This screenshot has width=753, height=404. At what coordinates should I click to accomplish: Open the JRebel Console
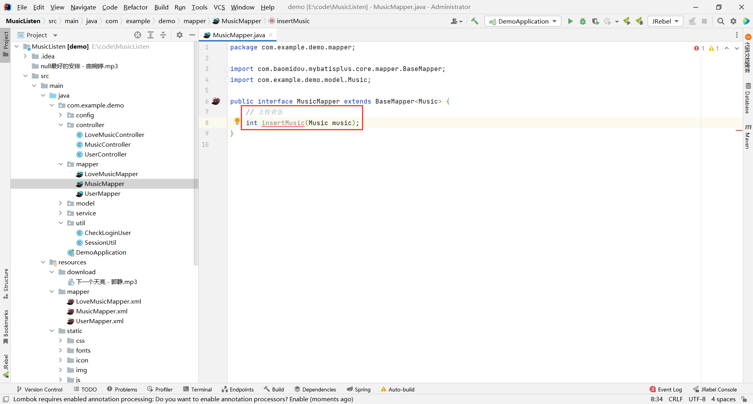pos(715,389)
